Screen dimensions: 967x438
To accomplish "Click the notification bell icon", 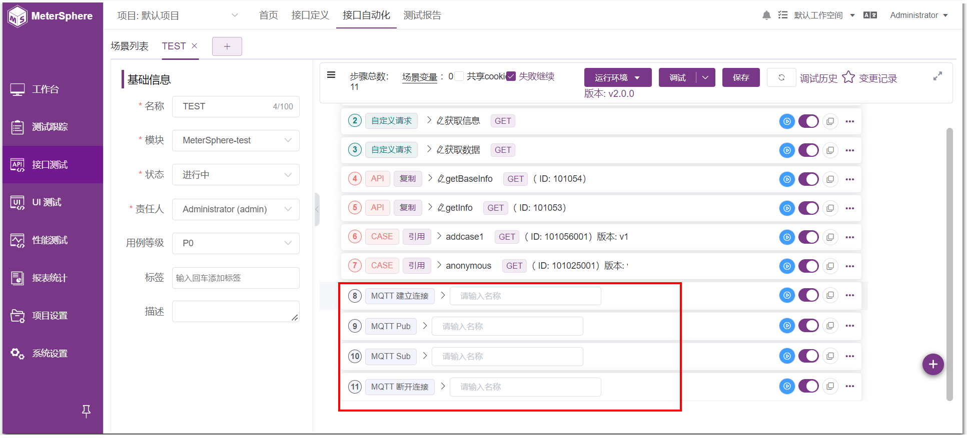I will tap(766, 15).
